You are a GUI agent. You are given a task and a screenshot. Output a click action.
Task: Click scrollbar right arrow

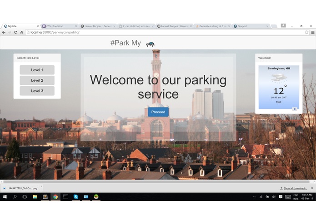314,182
